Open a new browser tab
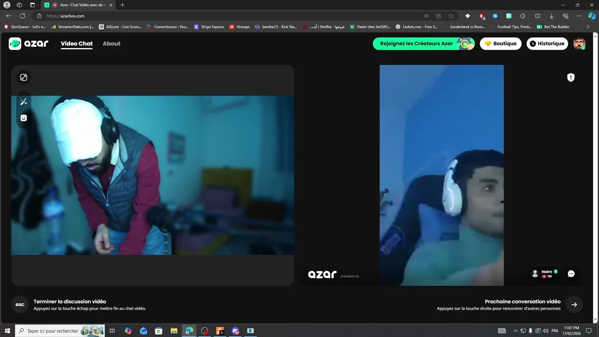Screen dimensions: 599x337 tap(123, 5)
